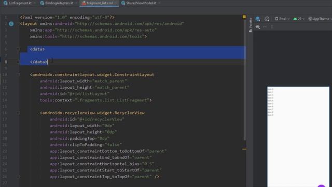The height and width of the screenshot is (187, 332).
Task: Click the RecyclerView layout_height 0dp attribute
Action: click(x=84, y=132)
